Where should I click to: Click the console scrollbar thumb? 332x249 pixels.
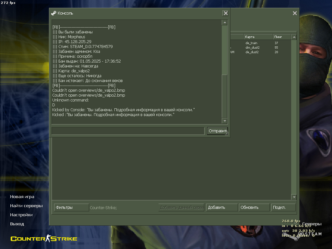[x=225, y=96]
